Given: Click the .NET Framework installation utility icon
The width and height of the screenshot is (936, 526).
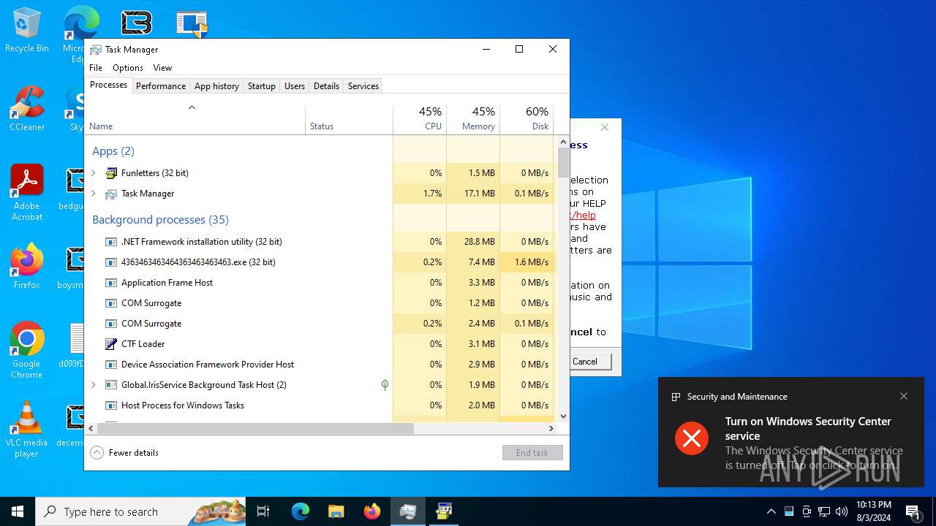Looking at the screenshot, I should [111, 242].
